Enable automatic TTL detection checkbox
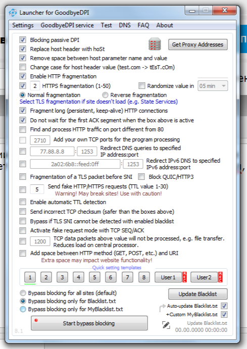This screenshot has height=349, width=247. (22, 202)
